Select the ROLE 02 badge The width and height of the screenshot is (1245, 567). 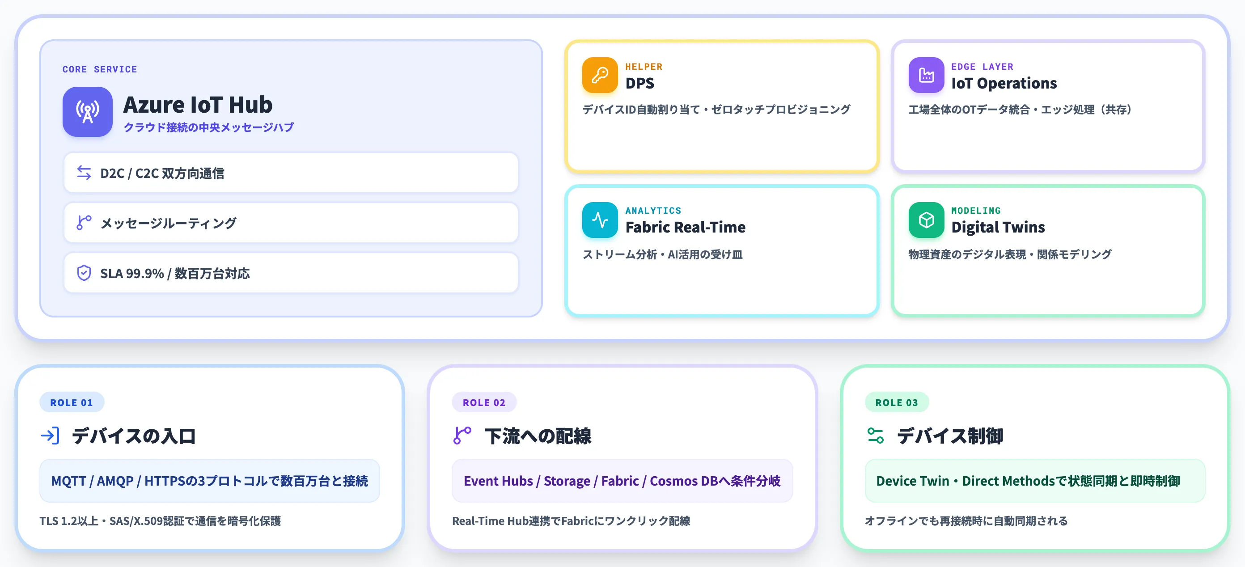[x=484, y=402]
